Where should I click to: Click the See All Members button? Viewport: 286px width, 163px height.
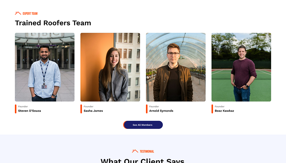point(143,125)
